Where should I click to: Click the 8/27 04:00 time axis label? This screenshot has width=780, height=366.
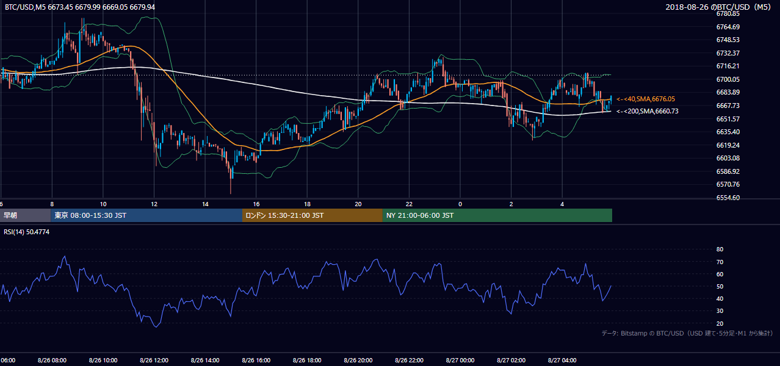click(x=562, y=360)
